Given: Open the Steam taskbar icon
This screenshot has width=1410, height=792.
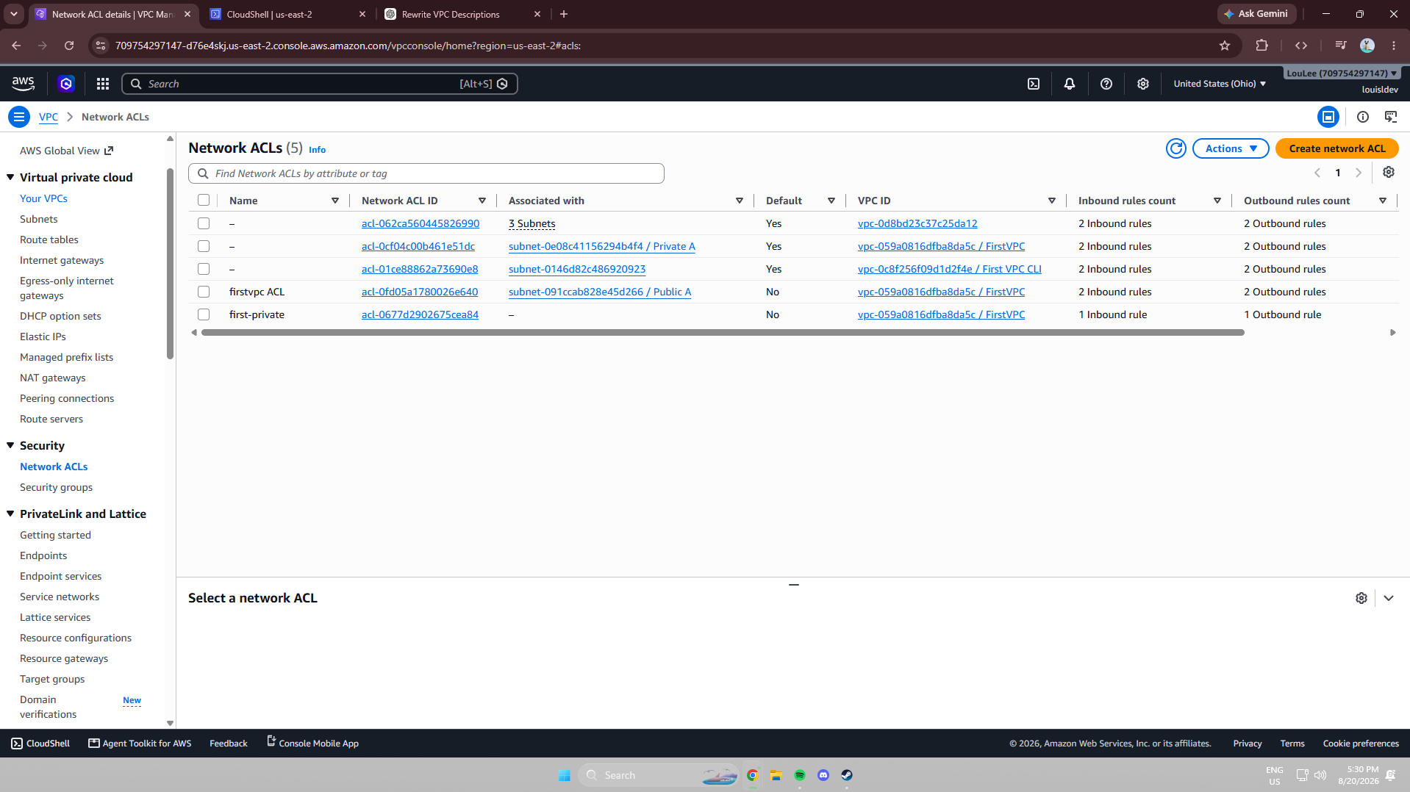Looking at the screenshot, I should (847, 775).
